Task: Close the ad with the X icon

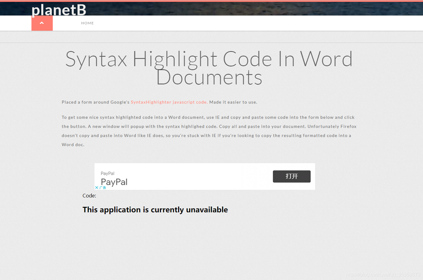Action: (97, 188)
